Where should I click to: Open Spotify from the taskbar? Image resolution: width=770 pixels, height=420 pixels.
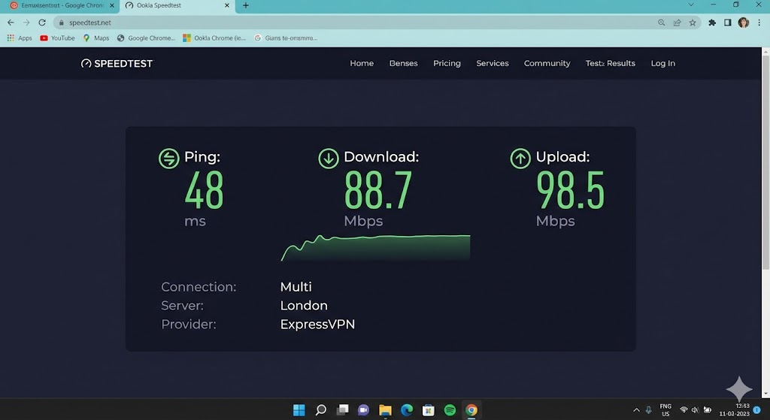tap(450, 409)
